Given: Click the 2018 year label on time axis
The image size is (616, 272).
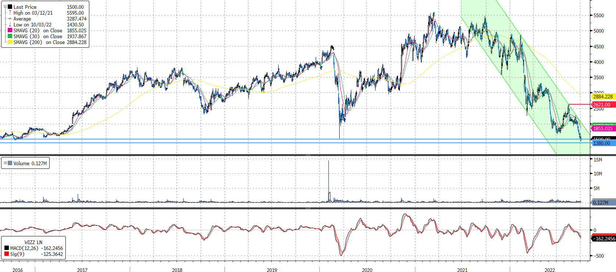Looking at the screenshot, I should 177,270.
